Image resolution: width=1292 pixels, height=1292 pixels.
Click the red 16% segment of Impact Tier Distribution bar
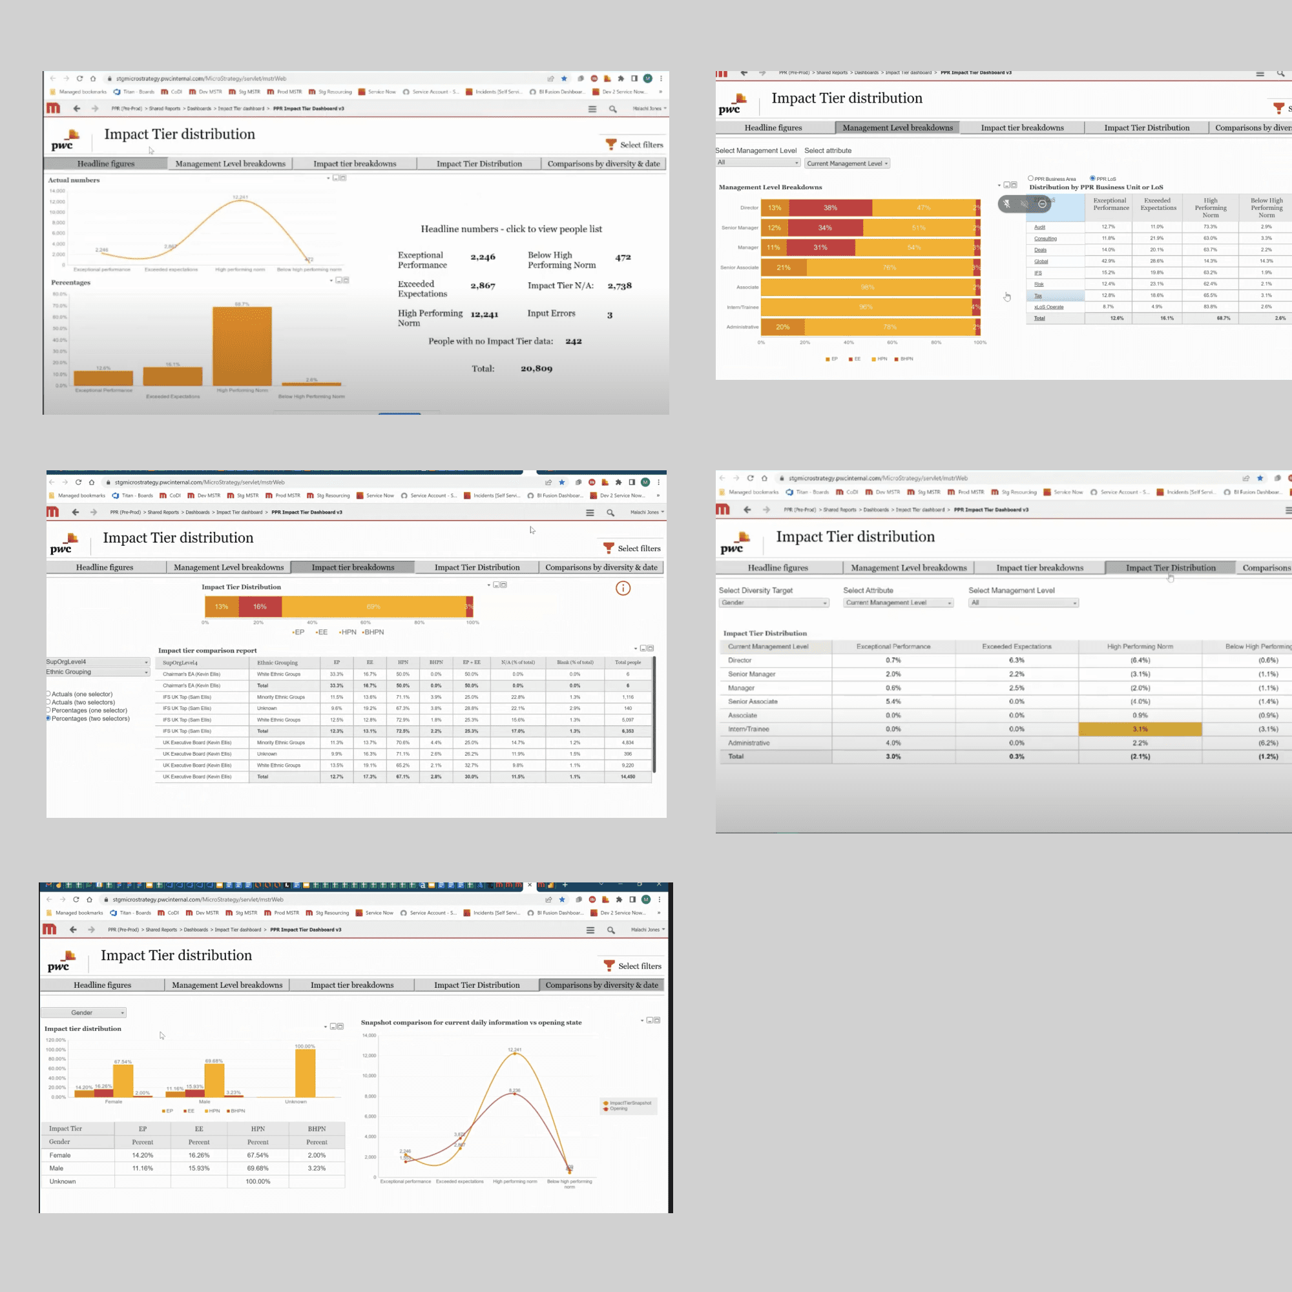tap(260, 607)
